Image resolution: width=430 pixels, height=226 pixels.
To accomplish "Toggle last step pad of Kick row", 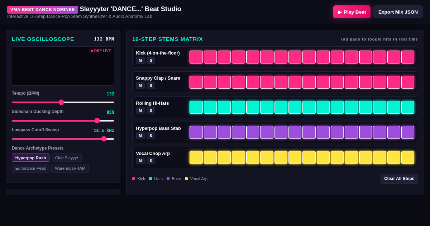I will click(x=408, y=57).
